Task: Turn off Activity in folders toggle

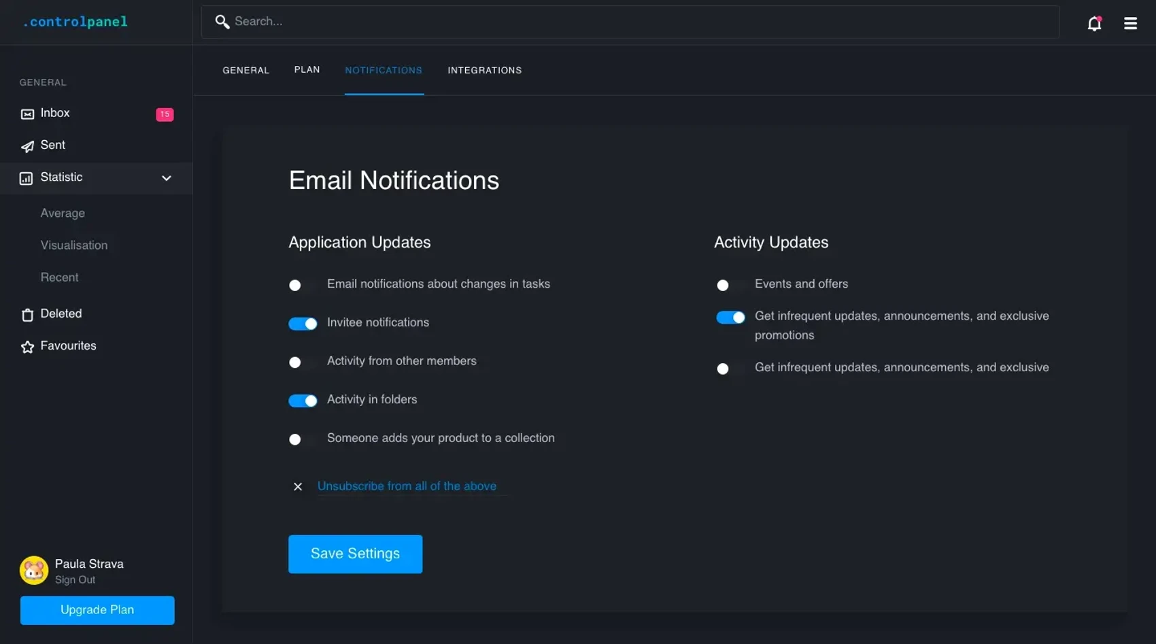Action: point(303,401)
